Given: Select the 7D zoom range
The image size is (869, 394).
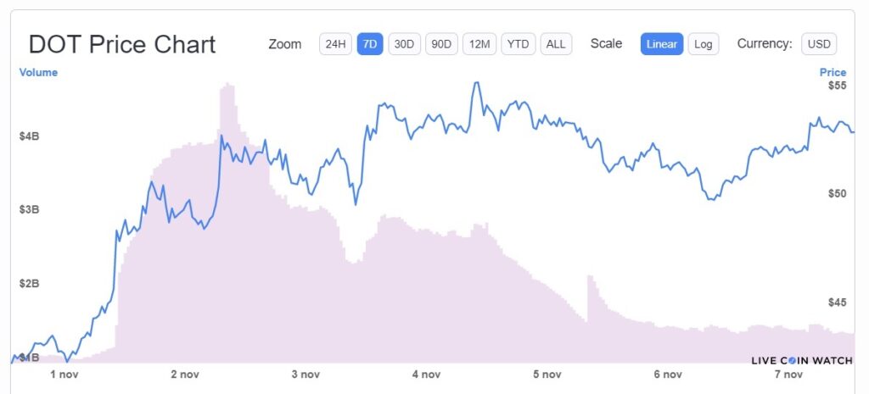Looking at the screenshot, I should coord(370,44).
